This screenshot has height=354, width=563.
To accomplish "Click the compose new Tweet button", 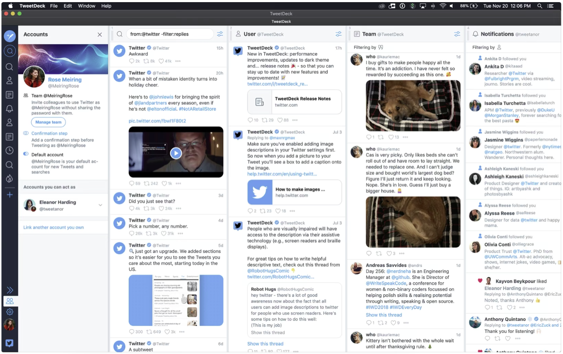I will coord(10,37).
